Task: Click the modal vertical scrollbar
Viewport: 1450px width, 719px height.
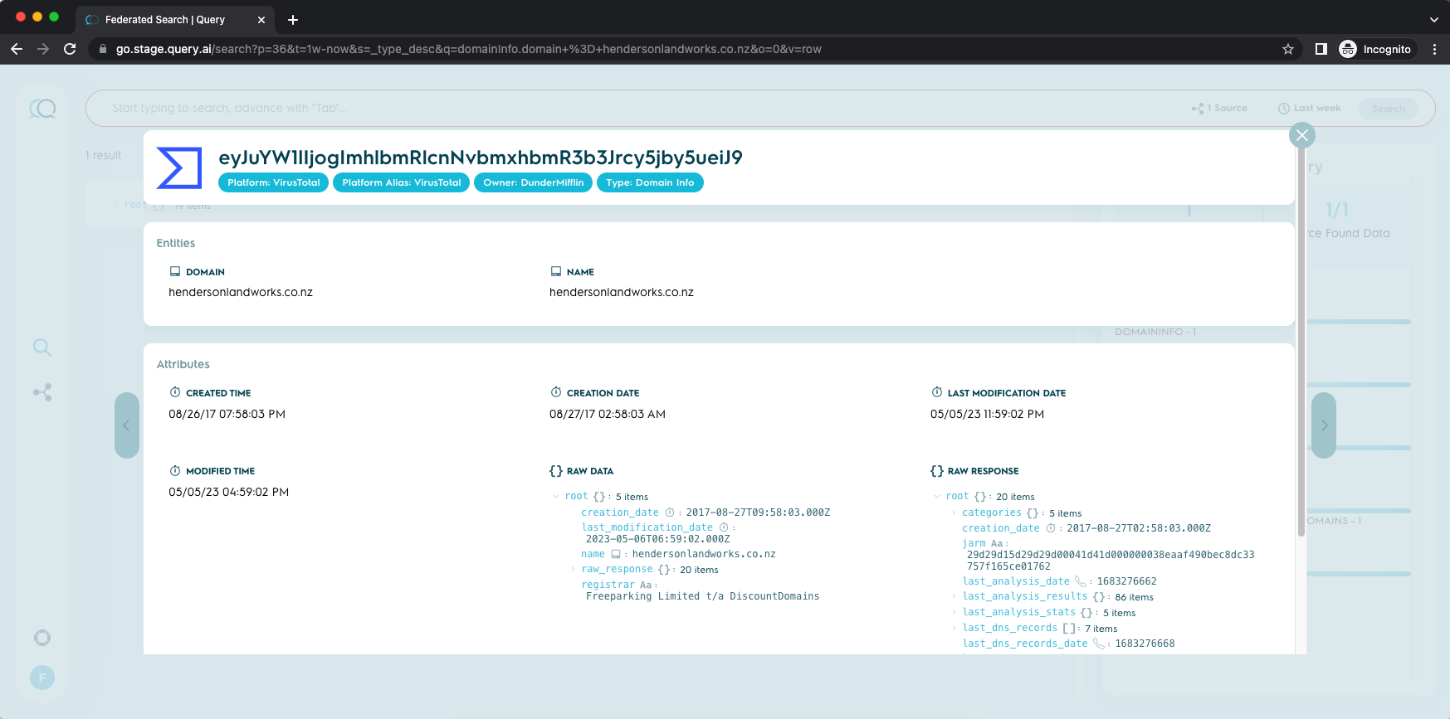Action: [x=1301, y=344]
